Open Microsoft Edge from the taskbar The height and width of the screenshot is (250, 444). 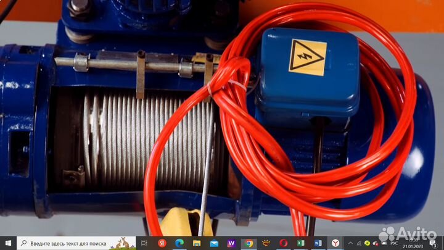(x=179, y=243)
